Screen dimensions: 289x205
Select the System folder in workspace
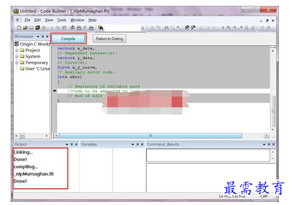click(30, 56)
